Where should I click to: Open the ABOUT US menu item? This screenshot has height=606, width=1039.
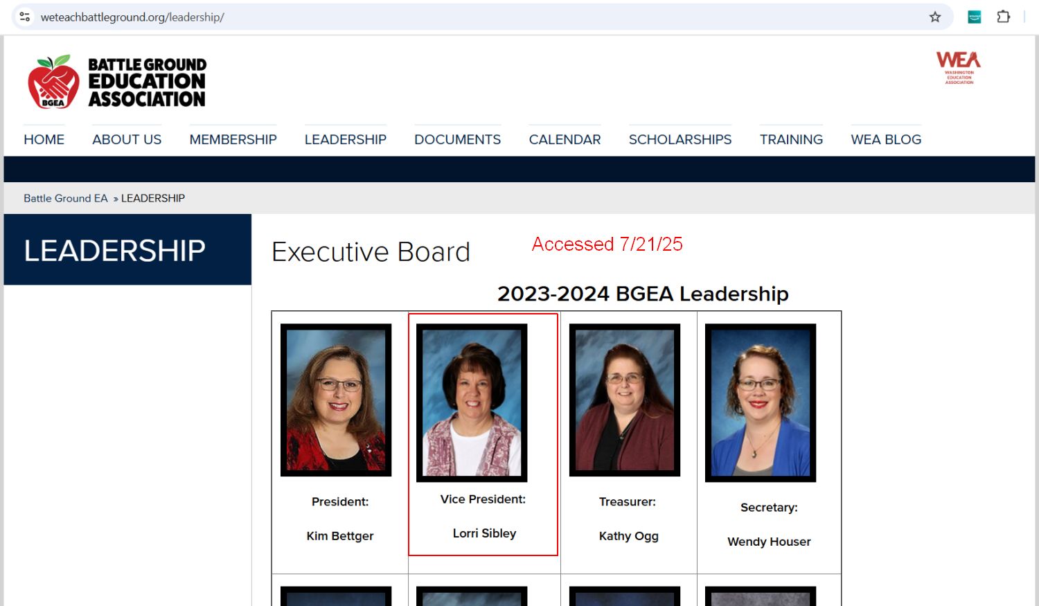pyautogui.click(x=127, y=139)
